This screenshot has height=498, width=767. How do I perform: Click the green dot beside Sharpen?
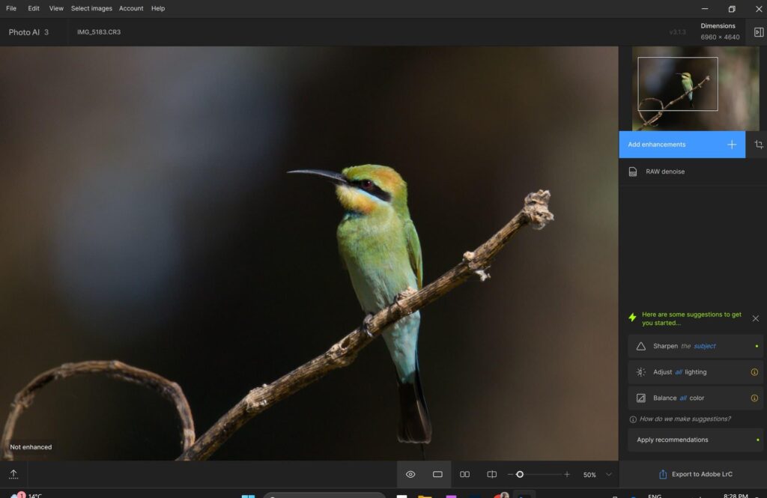[x=757, y=346]
